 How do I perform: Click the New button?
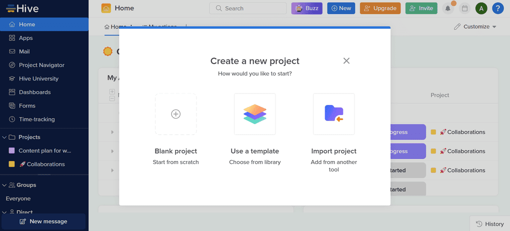[341, 8]
